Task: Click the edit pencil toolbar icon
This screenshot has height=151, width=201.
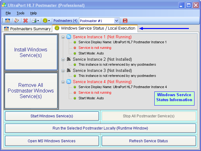Action: [16, 21]
